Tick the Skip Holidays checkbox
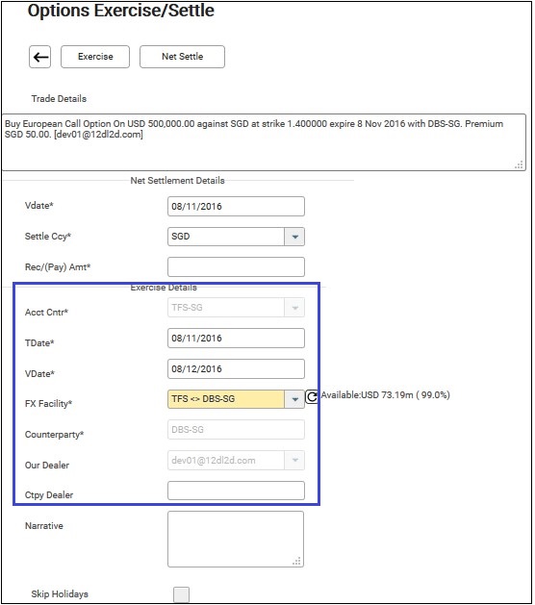The height and width of the screenshot is (605, 535). click(182, 594)
